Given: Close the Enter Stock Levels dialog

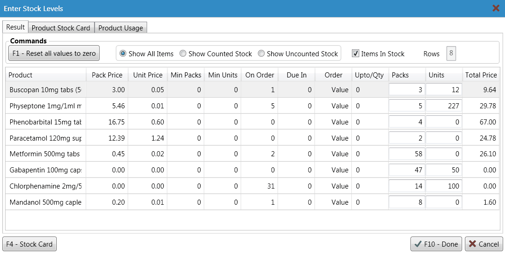Looking at the screenshot, I should pos(496,8).
